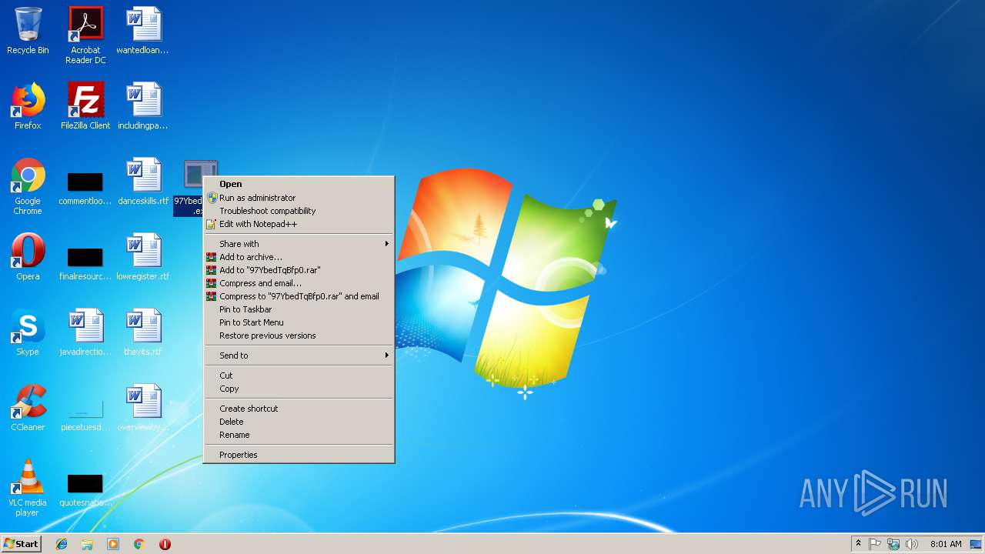
Task: Select the includingpa Word document
Action: coord(143,107)
